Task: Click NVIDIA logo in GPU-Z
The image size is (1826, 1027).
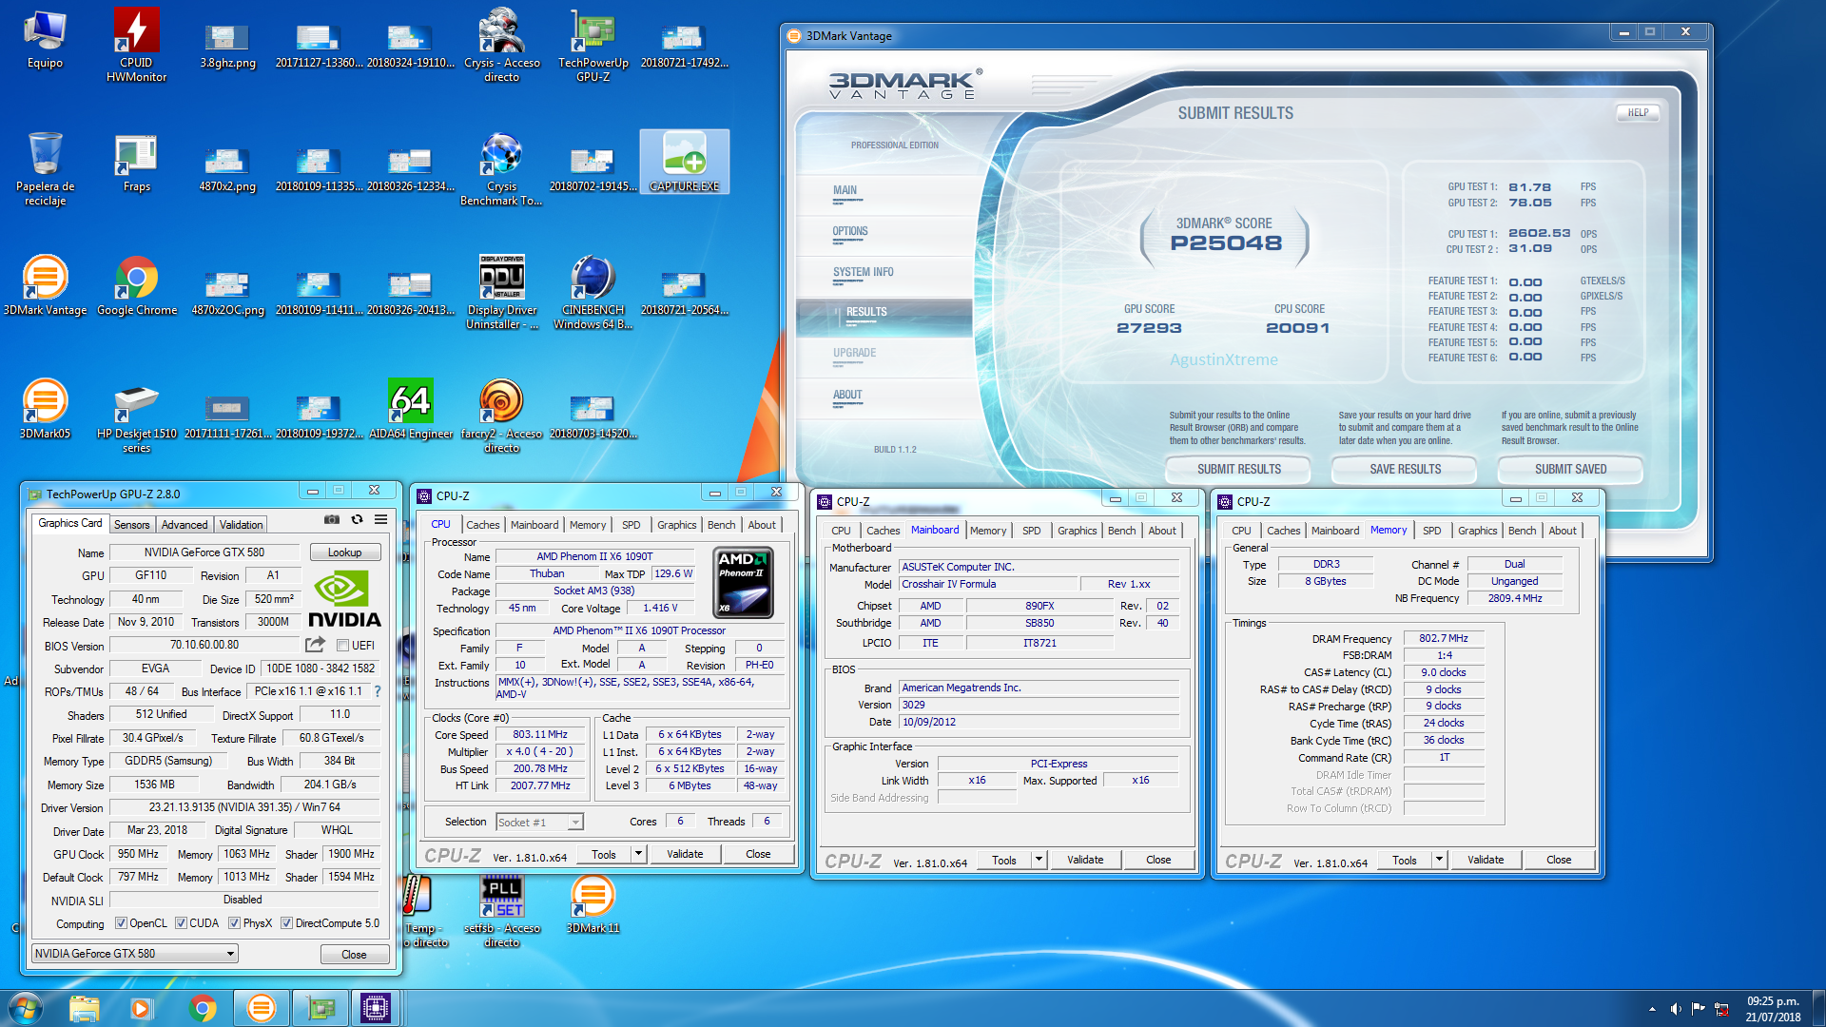Action: coord(344,600)
